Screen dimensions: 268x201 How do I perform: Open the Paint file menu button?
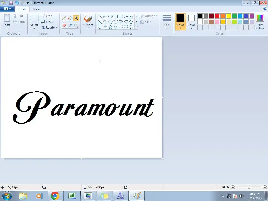coord(7,9)
